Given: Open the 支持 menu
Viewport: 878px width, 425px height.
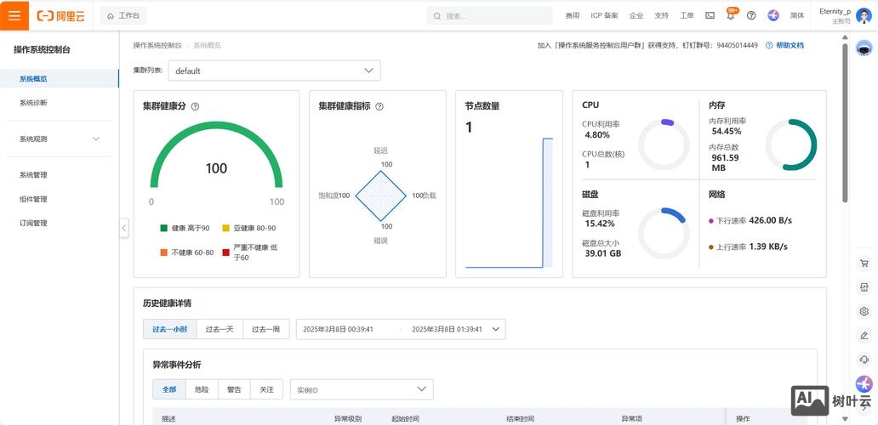Looking at the screenshot, I should [661, 15].
